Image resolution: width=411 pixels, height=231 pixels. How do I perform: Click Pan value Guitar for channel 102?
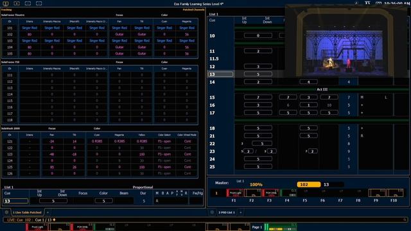pyautogui.click(x=119, y=34)
